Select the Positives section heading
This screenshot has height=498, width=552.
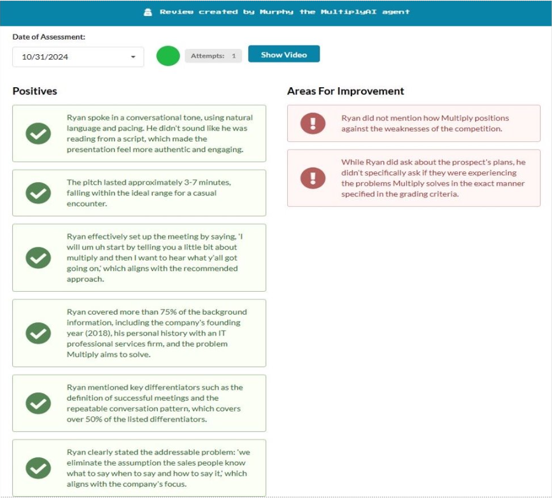[35, 91]
